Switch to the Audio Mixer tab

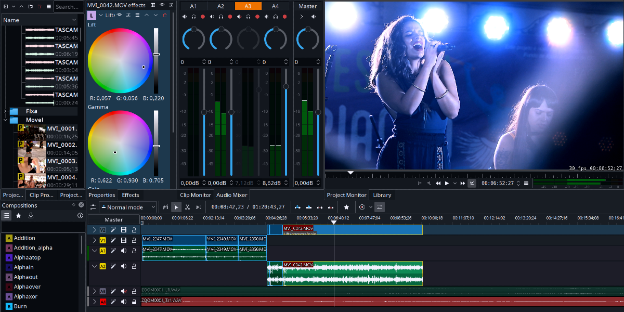coord(232,195)
